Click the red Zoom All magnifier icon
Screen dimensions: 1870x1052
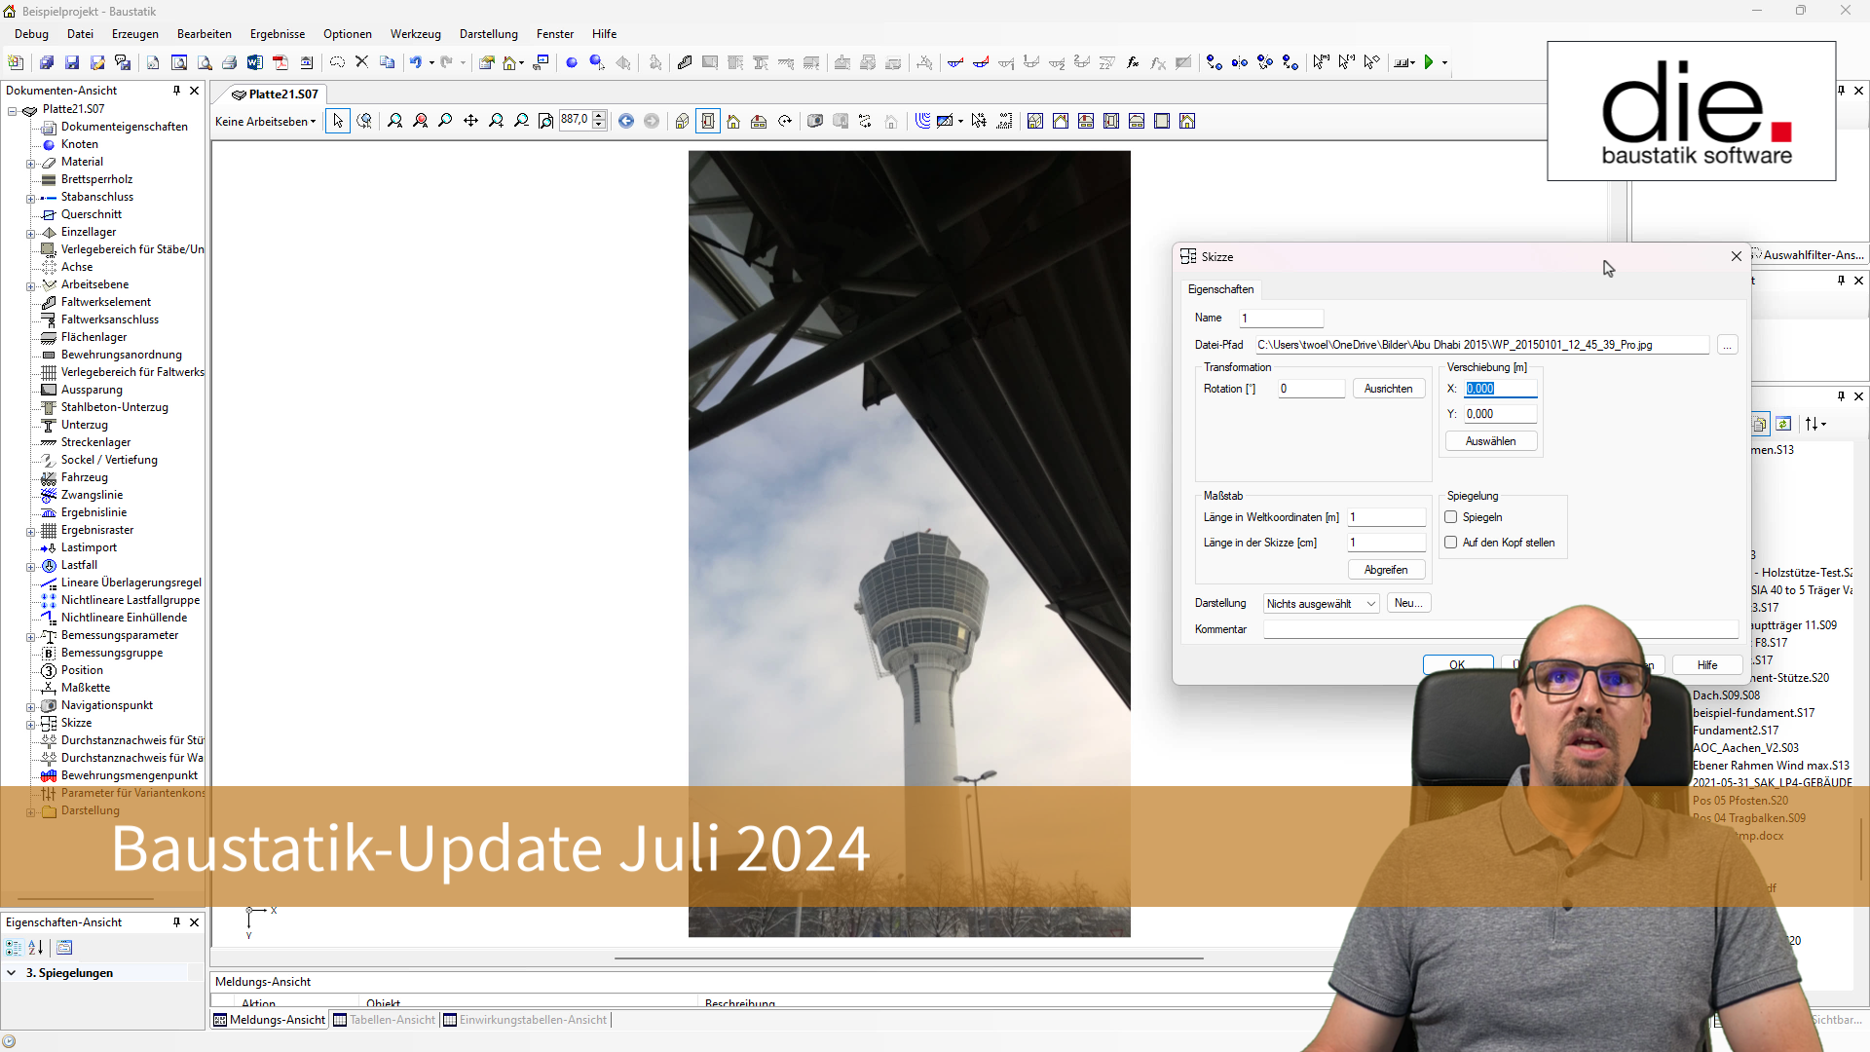tap(420, 121)
